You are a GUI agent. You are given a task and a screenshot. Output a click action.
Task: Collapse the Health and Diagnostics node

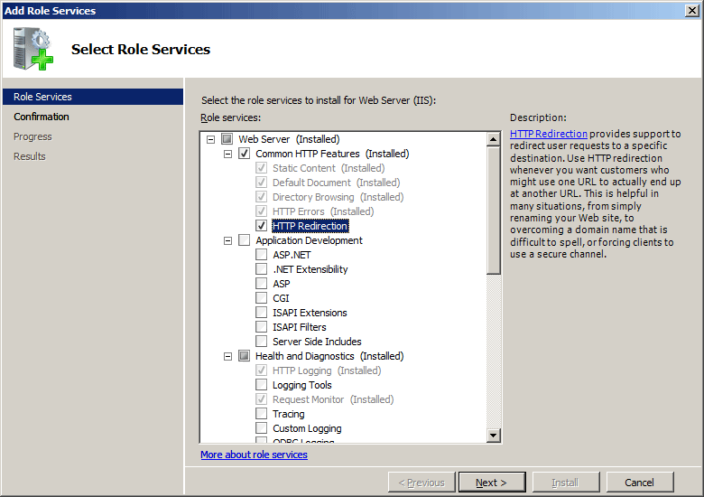coord(228,356)
